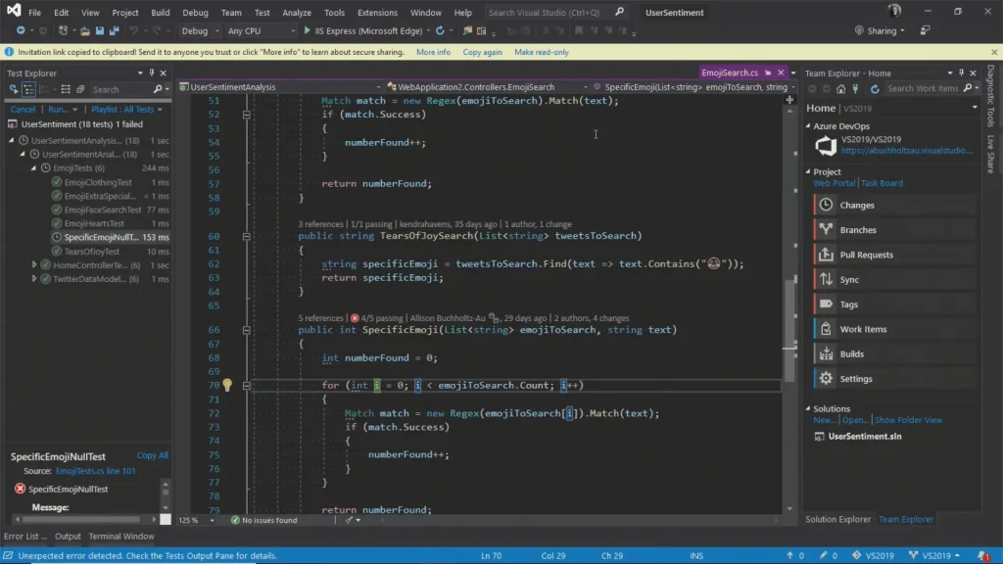Open the Debug configuration dropdown
1003x564 pixels.
[200, 30]
